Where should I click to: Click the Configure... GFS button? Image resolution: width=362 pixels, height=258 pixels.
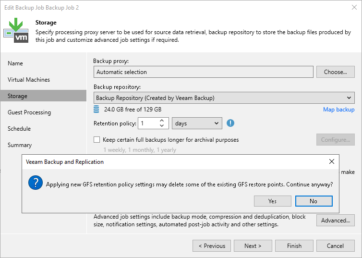(336, 140)
